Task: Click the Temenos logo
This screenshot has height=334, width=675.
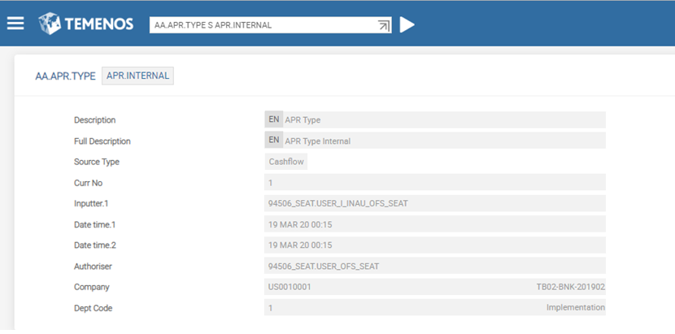Action: point(85,24)
